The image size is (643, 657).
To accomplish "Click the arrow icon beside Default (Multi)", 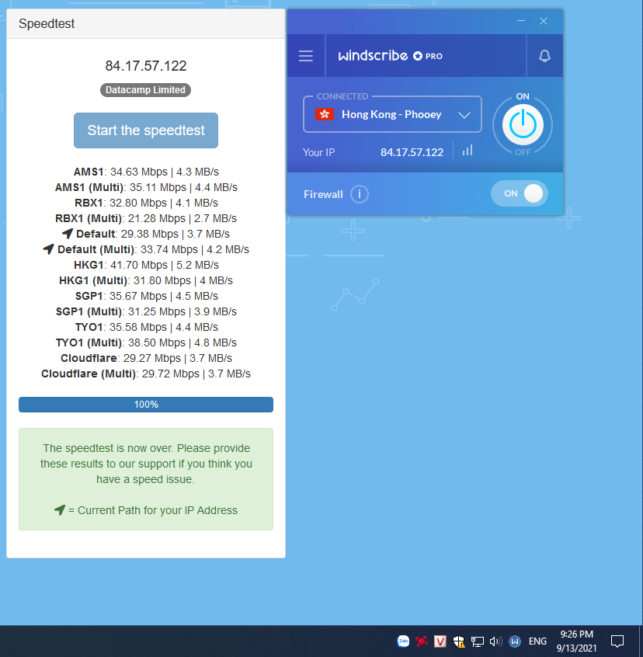I will click(49, 249).
